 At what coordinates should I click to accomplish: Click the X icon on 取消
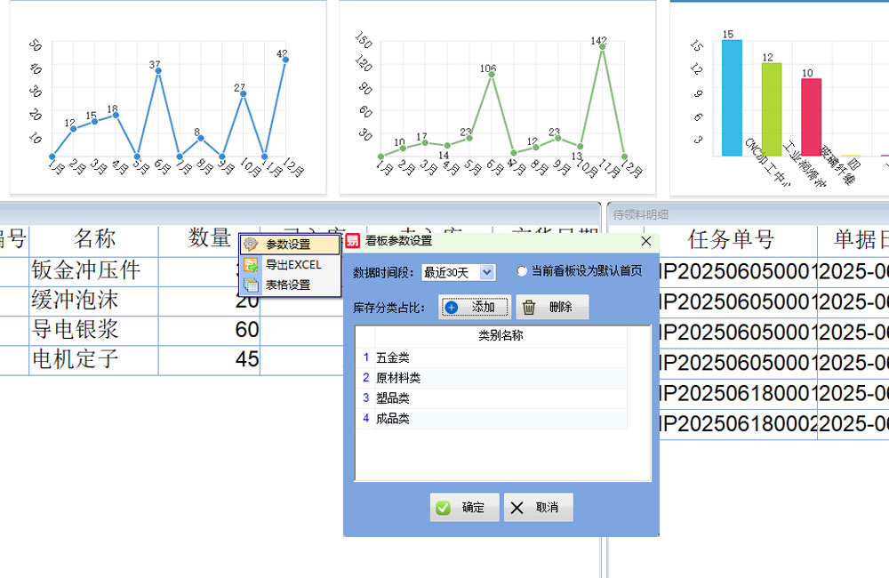(x=517, y=508)
